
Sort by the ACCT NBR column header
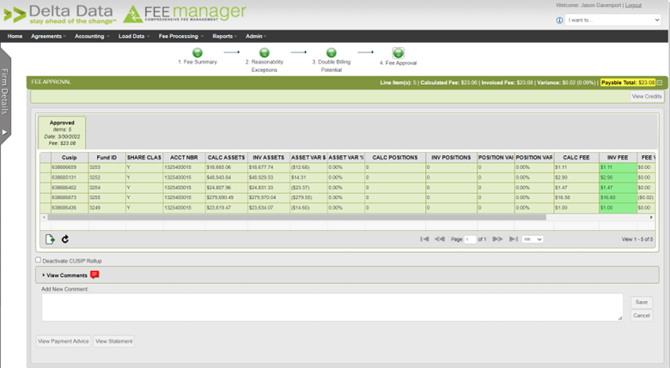(184, 158)
